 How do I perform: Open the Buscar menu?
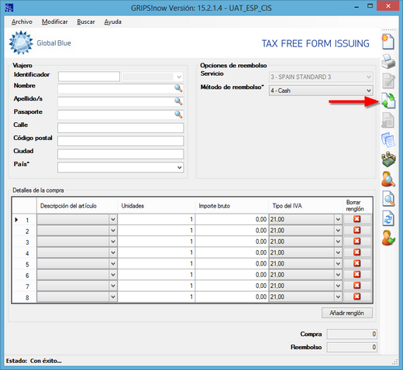click(86, 22)
